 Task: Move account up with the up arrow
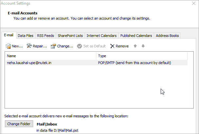135,46
